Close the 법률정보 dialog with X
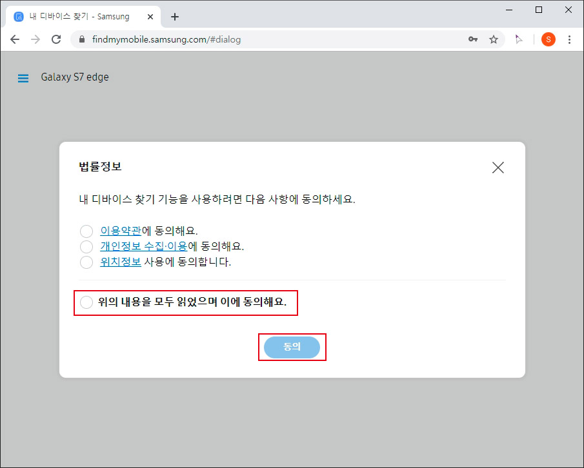584x468 pixels. click(x=498, y=168)
